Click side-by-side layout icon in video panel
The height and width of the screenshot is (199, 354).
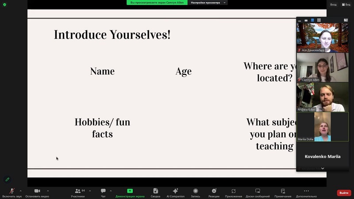pyautogui.click(x=346, y=20)
